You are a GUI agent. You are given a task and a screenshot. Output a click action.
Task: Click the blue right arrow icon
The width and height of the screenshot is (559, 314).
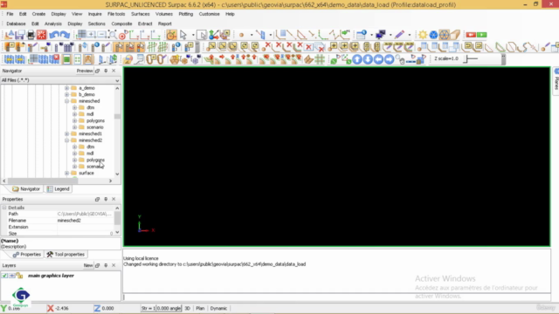390,59
